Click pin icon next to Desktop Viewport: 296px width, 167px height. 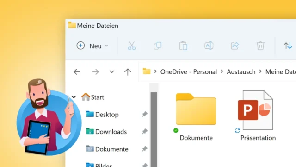[145, 115]
